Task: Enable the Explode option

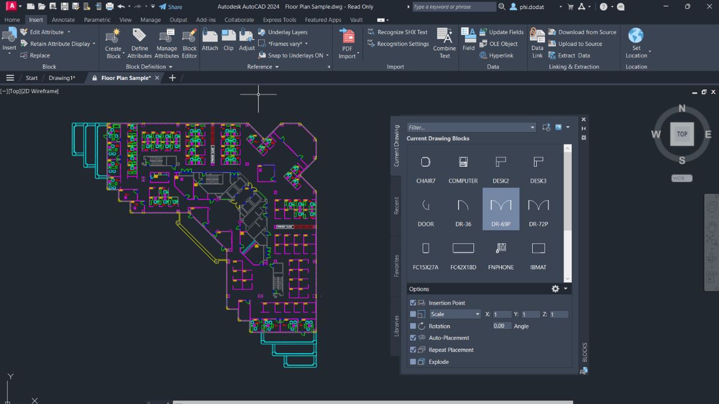Action: point(413,362)
